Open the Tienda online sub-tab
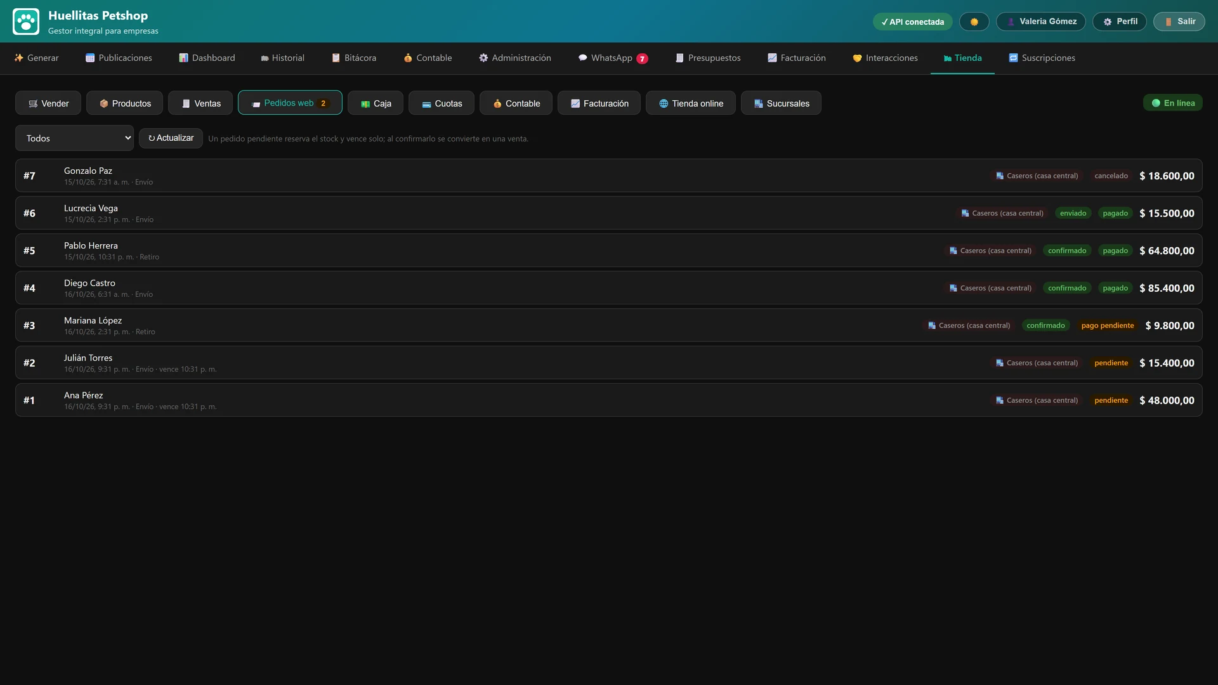 click(x=691, y=103)
